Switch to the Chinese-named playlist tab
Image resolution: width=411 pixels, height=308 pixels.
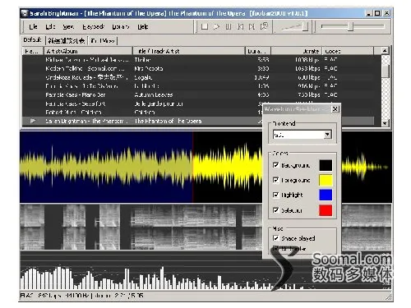[67, 41]
